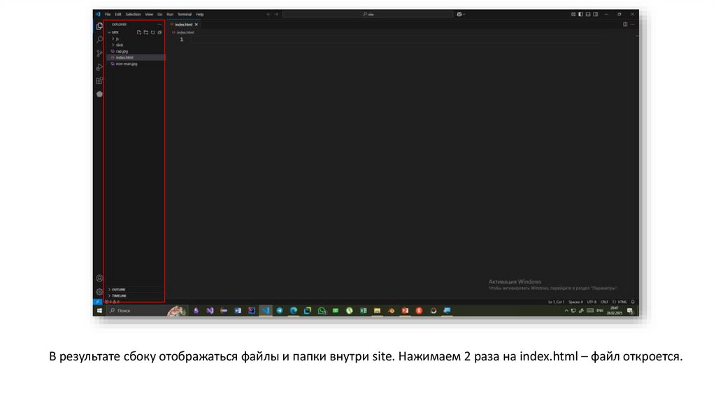Open the File menu
The width and height of the screenshot is (716, 401).
pos(108,14)
